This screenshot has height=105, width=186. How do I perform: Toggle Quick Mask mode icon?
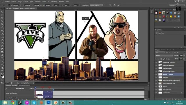pos(2,80)
